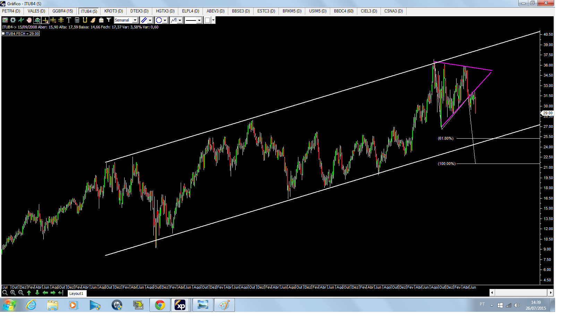Image resolution: width=562 pixels, height=316 pixels.
Task: Open the calculator tool
Action: (78, 20)
